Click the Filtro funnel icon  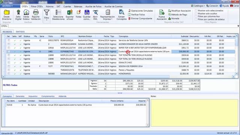coord(46,13)
